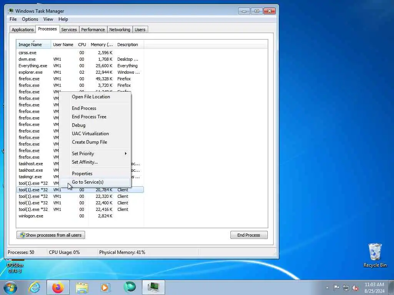This screenshot has height=295, width=394.
Task: Select the dwm.exe process row
Action: coord(80,59)
